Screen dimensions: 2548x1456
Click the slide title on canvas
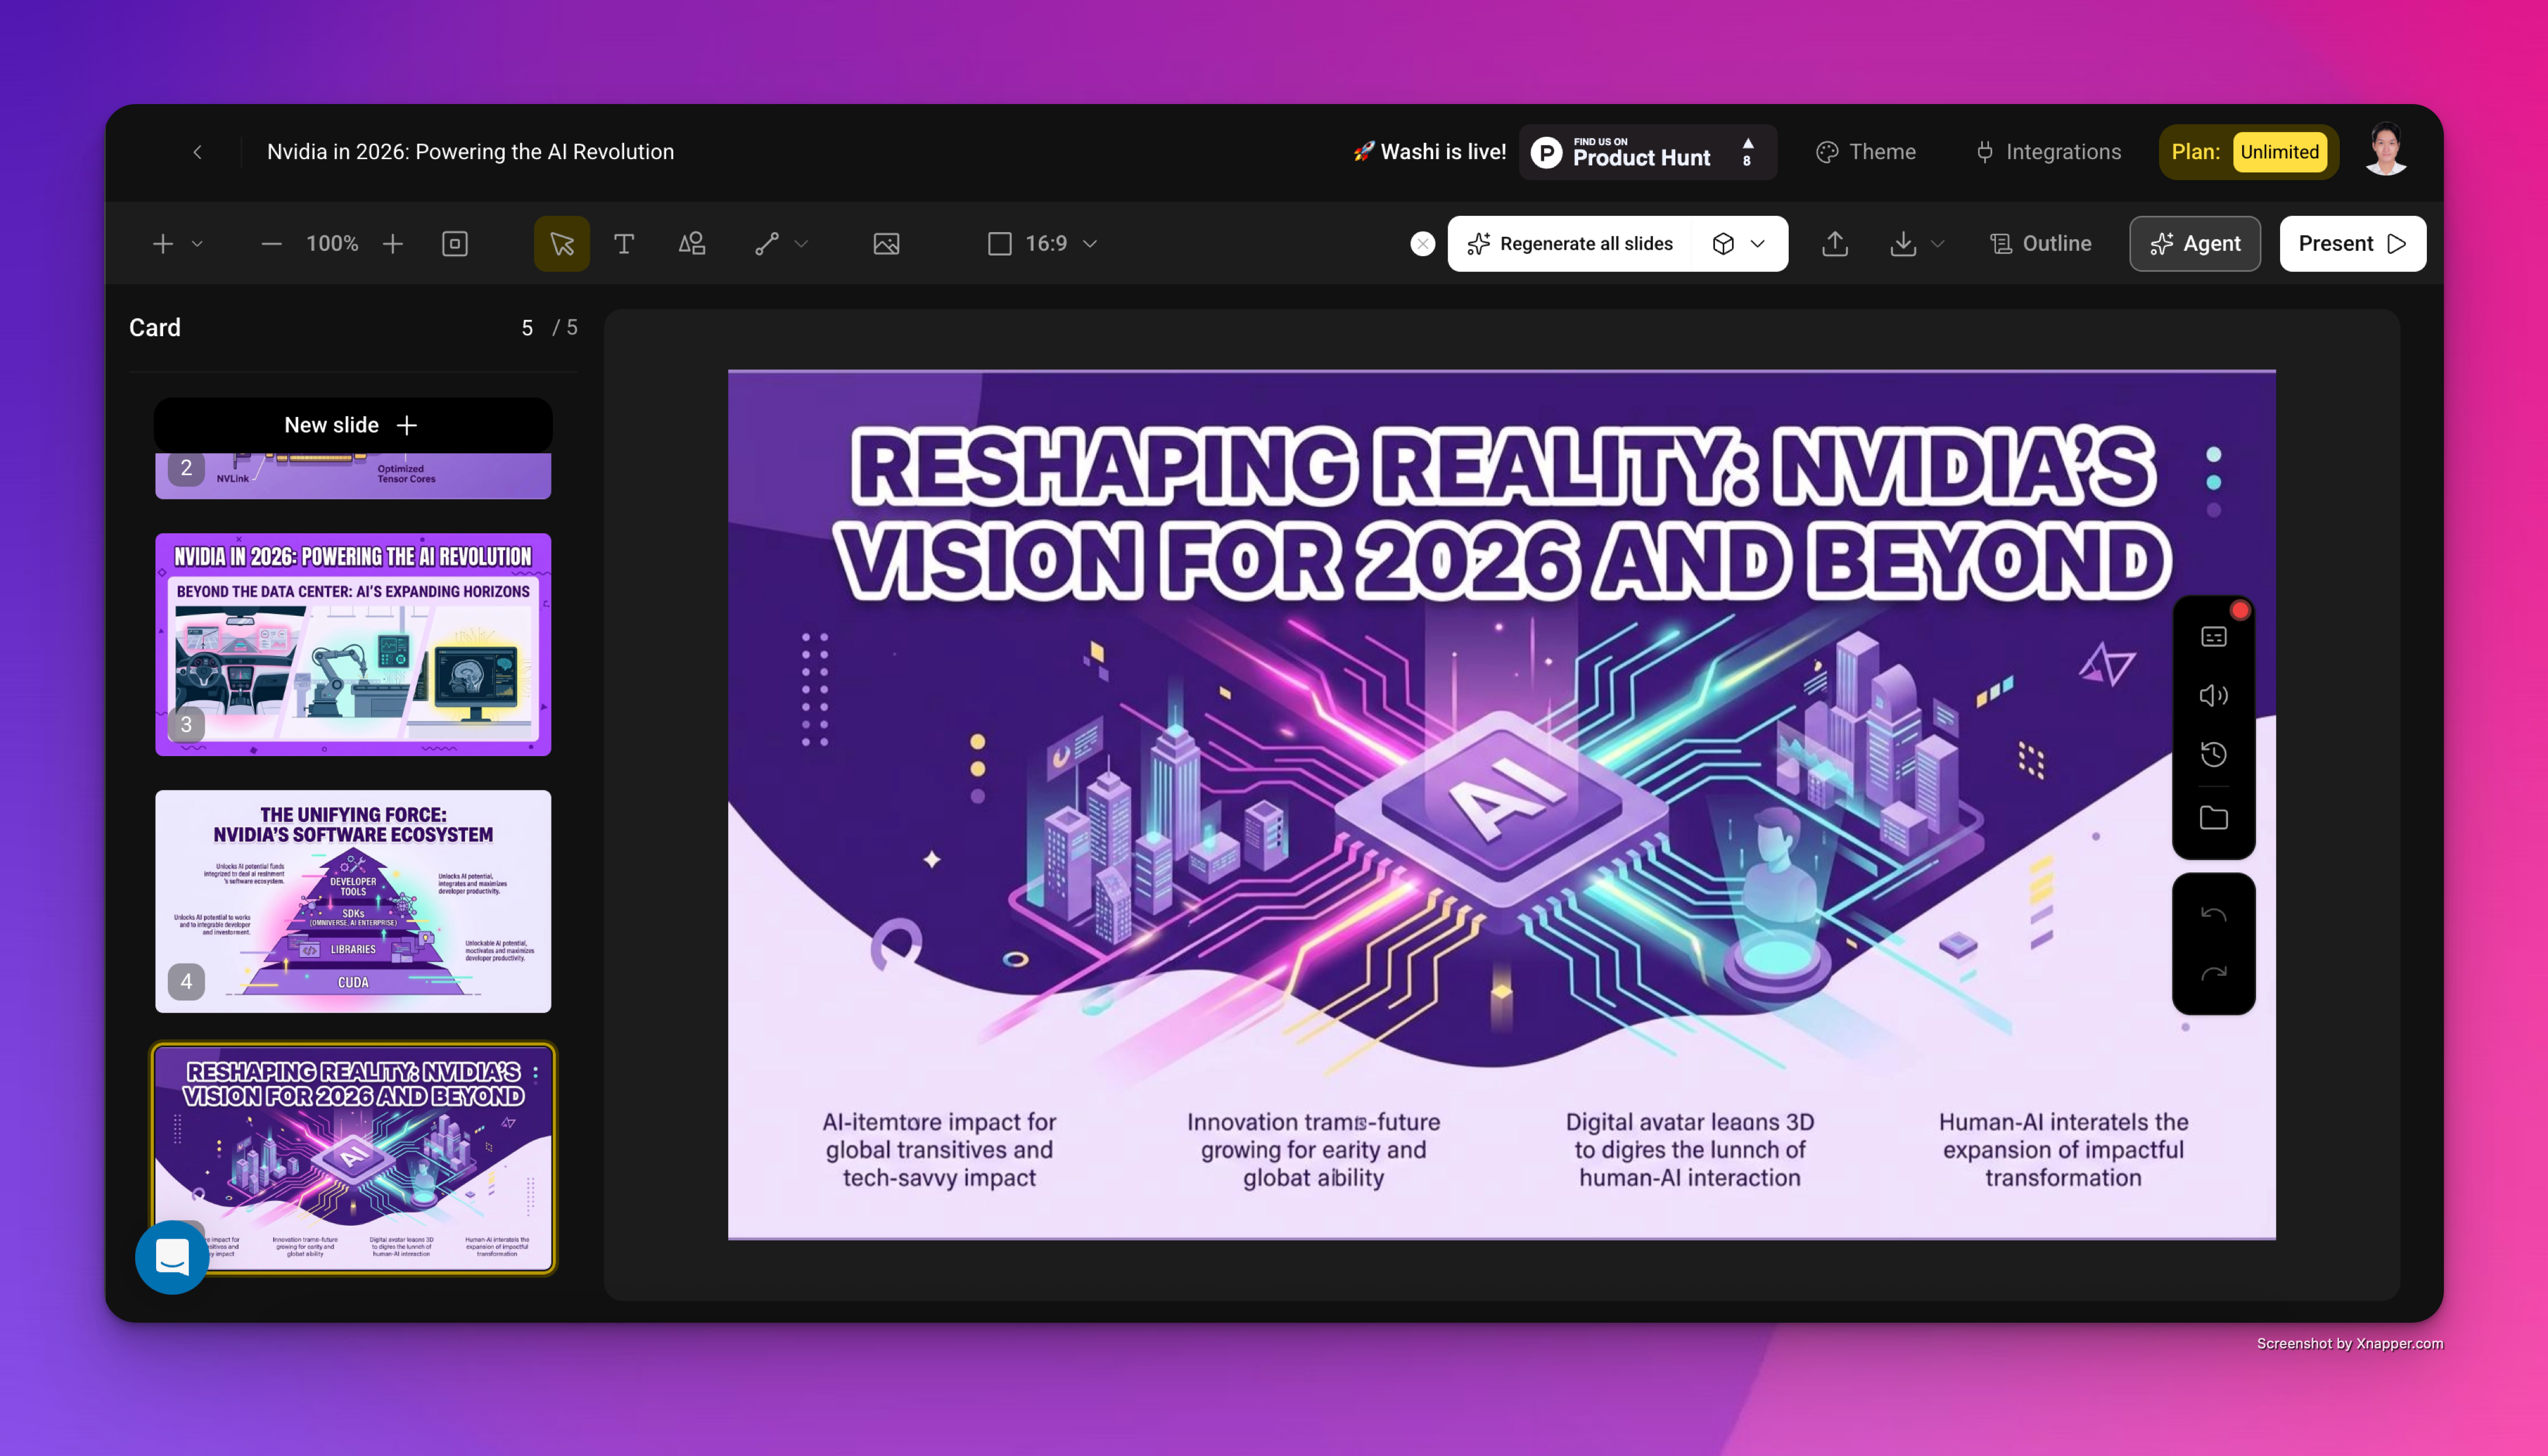[x=1503, y=514]
